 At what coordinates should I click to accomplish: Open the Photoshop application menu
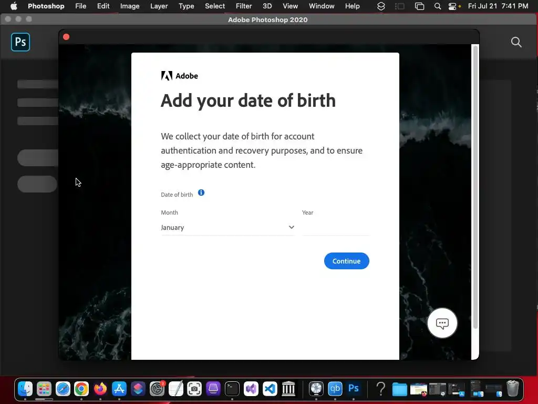(46, 6)
